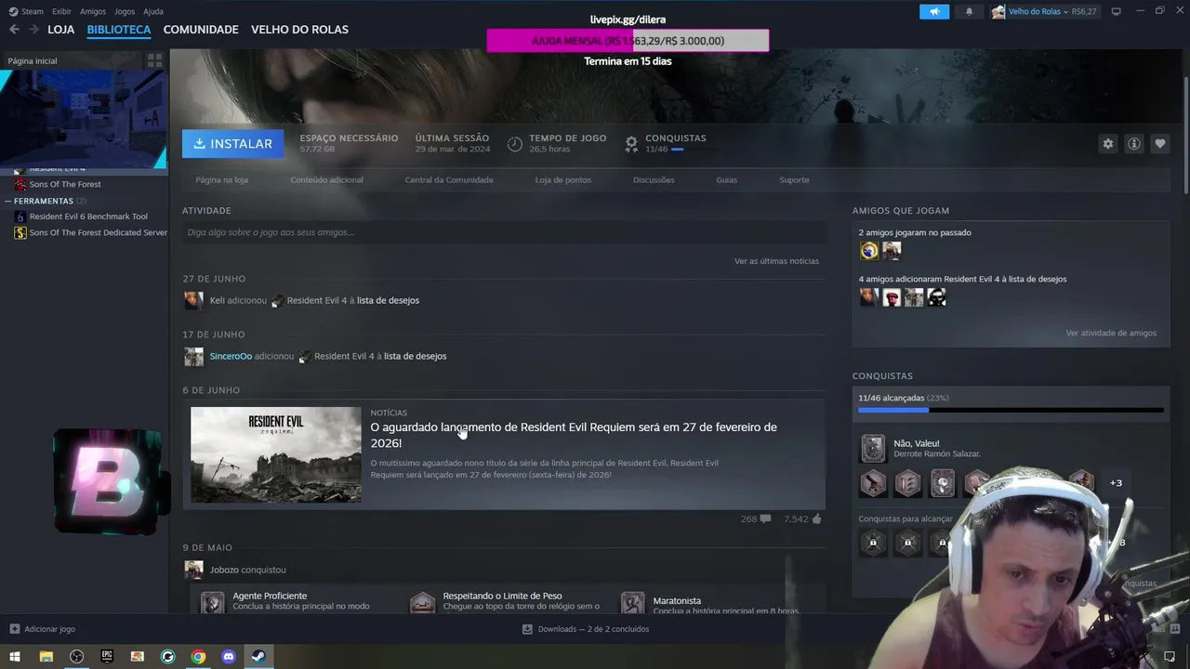Open the Página na loja tab

(x=221, y=179)
